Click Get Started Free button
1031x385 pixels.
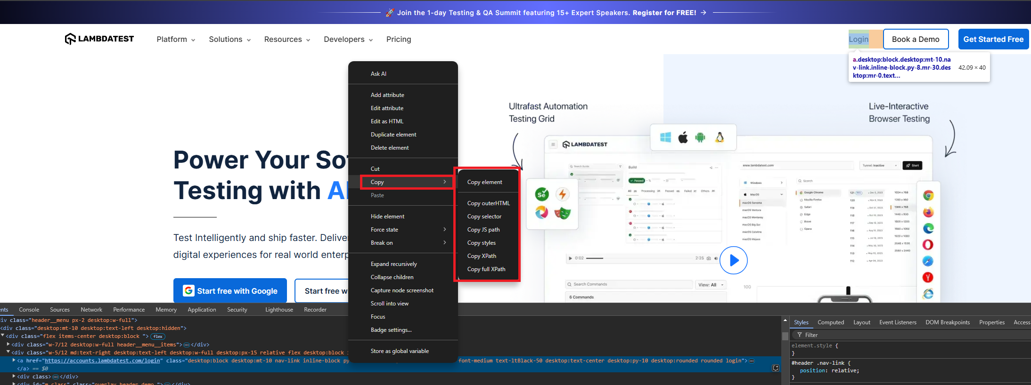pos(993,39)
